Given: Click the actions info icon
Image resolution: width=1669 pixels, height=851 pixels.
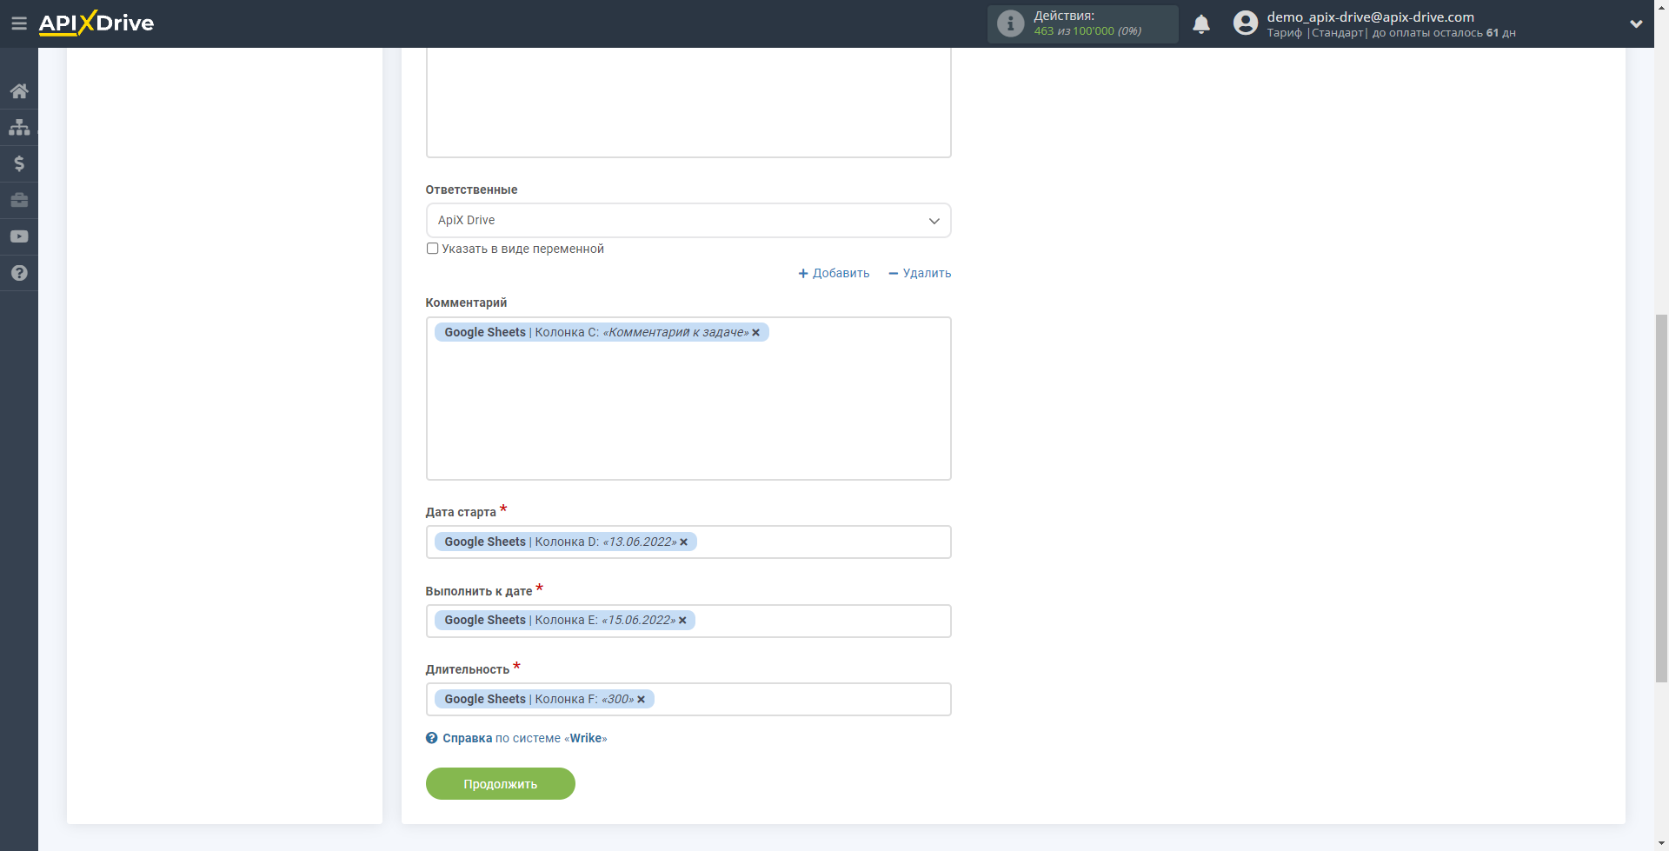Looking at the screenshot, I should pyautogui.click(x=1010, y=23).
